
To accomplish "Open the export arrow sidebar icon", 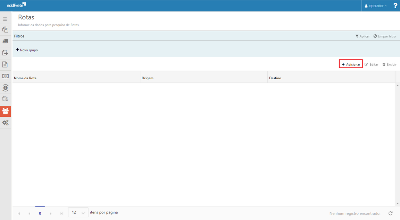I will 5,53.
